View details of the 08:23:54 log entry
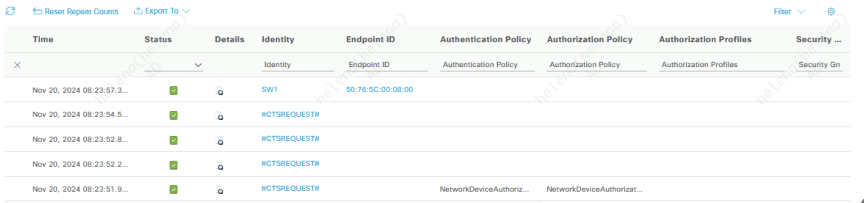The image size is (864, 203). 219,116
